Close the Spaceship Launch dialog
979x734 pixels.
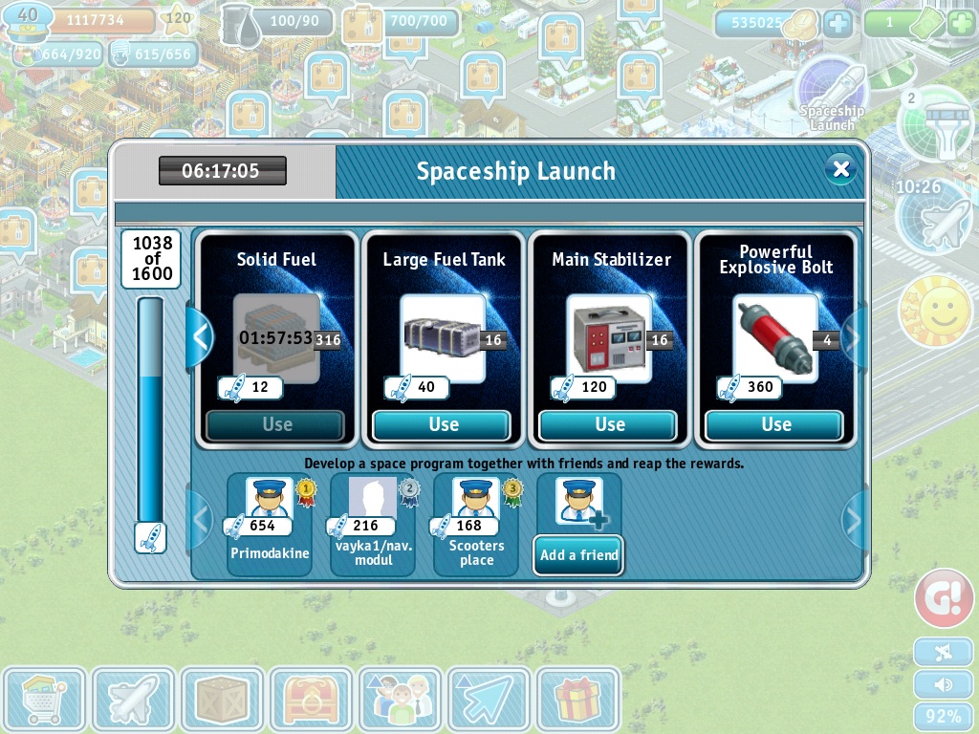click(841, 168)
